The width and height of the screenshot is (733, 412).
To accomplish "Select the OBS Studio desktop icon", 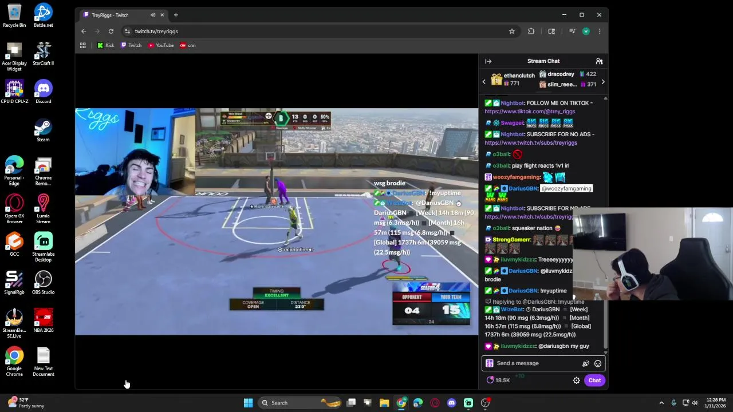I will tap(44, 283).
